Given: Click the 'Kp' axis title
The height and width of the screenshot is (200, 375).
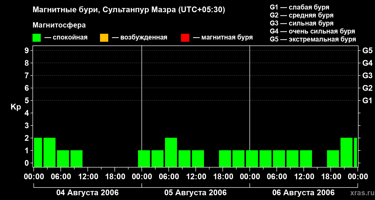Looking at the screenshot, I should [x=16, y=107].
